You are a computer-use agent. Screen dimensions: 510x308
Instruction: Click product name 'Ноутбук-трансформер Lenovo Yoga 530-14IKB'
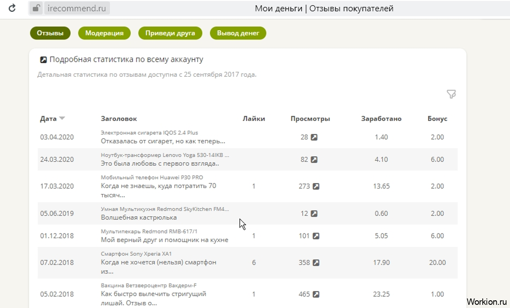tap(165, 155)
